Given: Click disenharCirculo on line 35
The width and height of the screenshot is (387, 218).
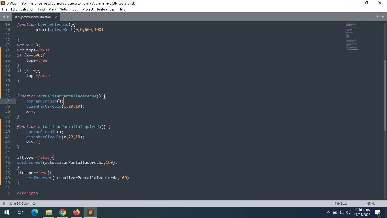Looking at the screenshot, I should [44, 106].
